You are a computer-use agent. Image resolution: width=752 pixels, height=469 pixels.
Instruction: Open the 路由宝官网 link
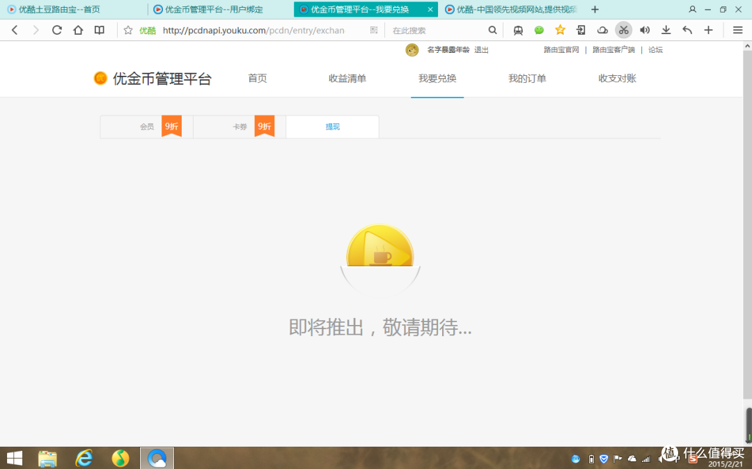(561, 50)
